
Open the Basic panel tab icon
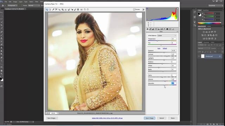tap(148, 29)
